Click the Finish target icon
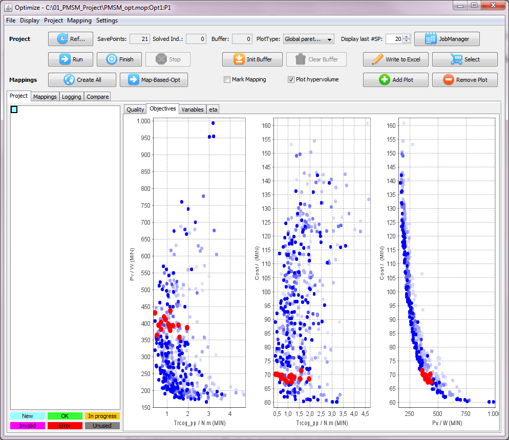The width and height of the screenshot is (509, 440). click(111, 59)
